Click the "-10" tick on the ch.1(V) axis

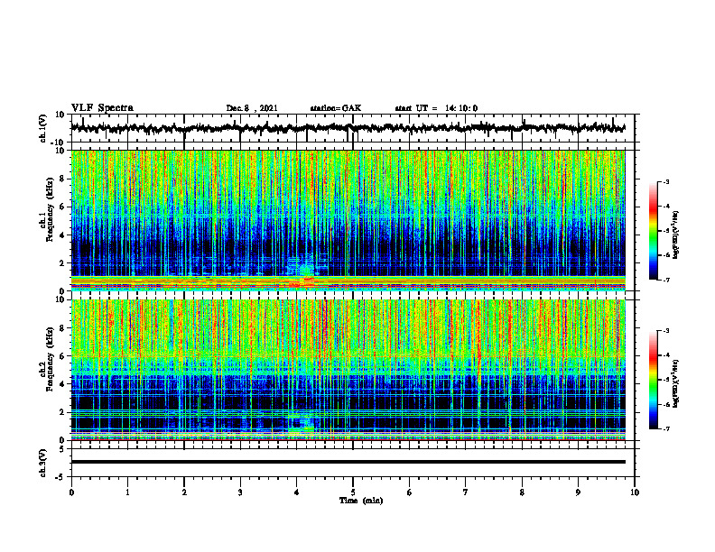(59, 143)
